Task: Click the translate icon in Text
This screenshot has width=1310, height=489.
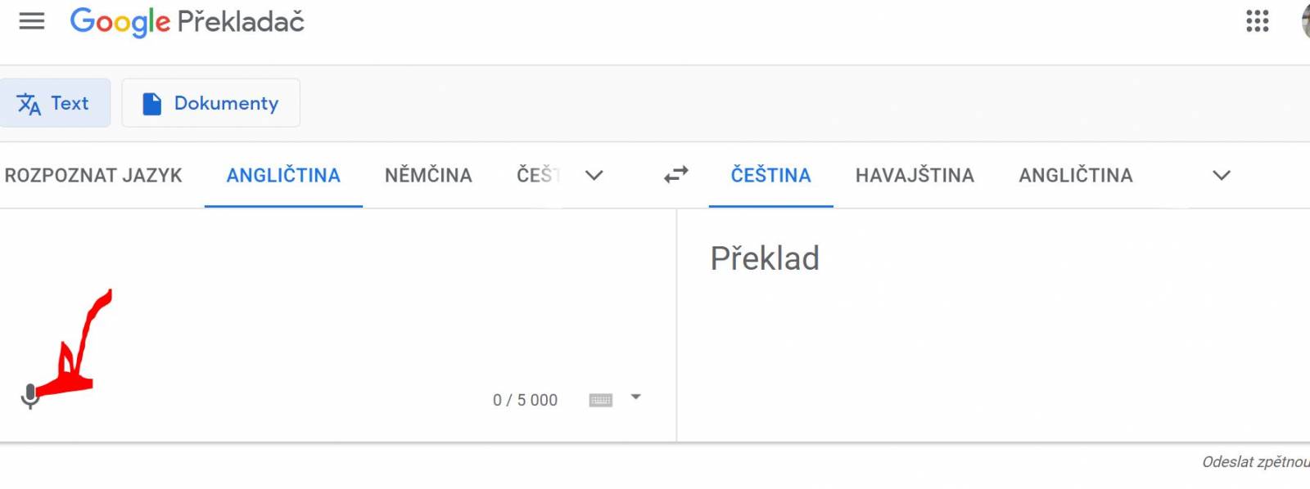Action: click(29, 104)
